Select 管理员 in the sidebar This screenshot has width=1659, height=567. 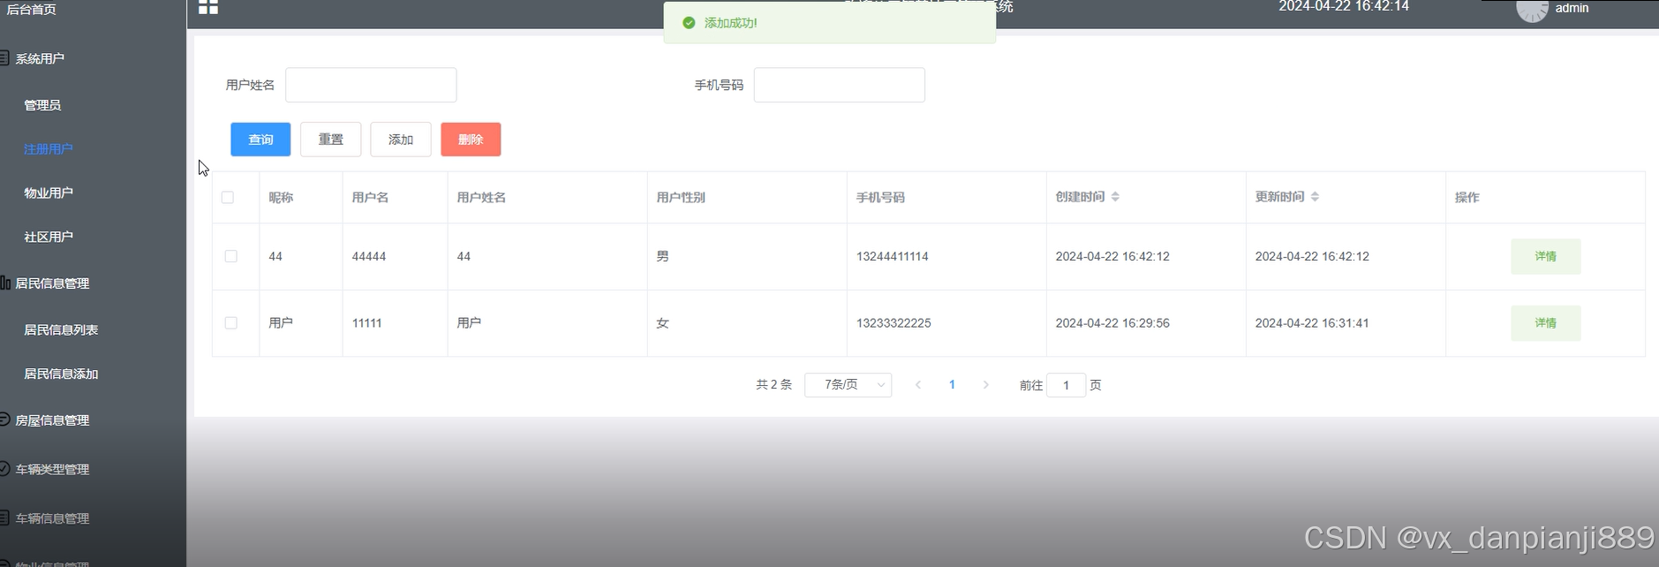click(42, 105)
